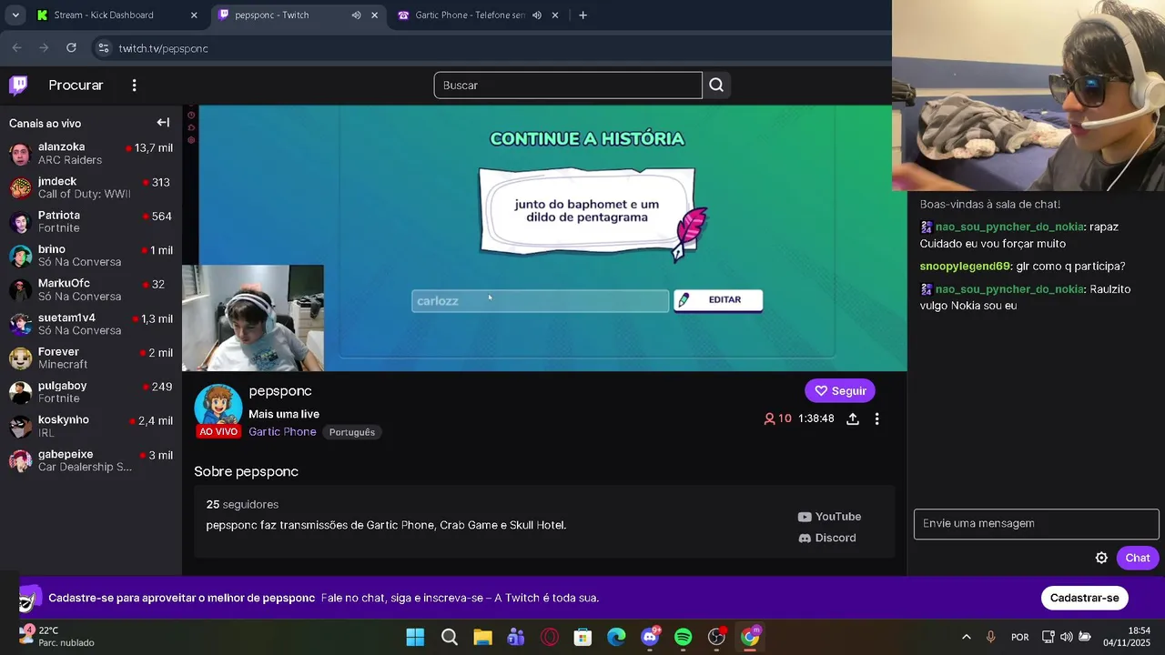
Task: Open alanzoka channel in sidebar
Action: tap(91, 154)
